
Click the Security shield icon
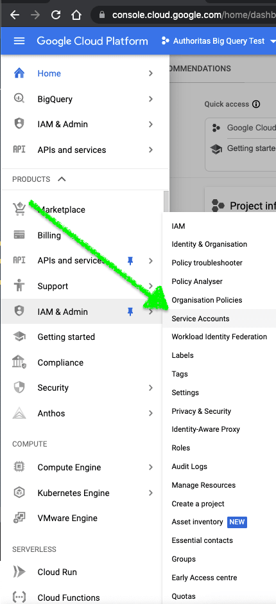coord(19,387)
